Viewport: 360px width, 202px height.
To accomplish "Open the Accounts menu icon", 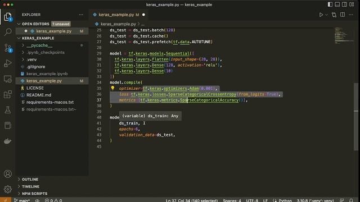I will tap(7, 174).
